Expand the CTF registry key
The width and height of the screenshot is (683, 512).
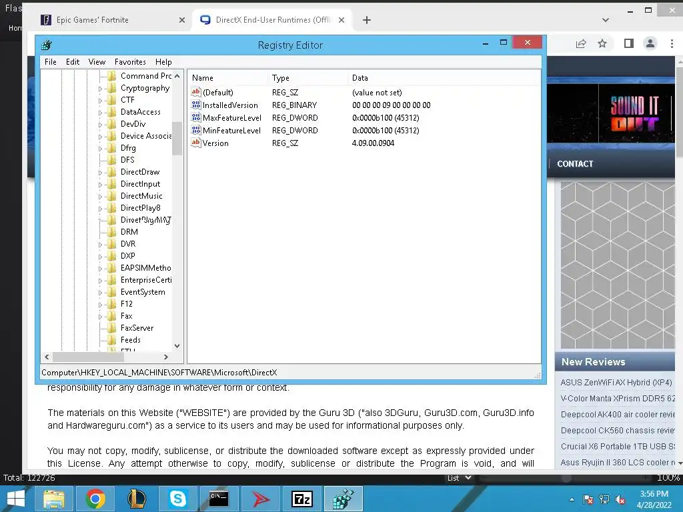click(x=100, y=101)
